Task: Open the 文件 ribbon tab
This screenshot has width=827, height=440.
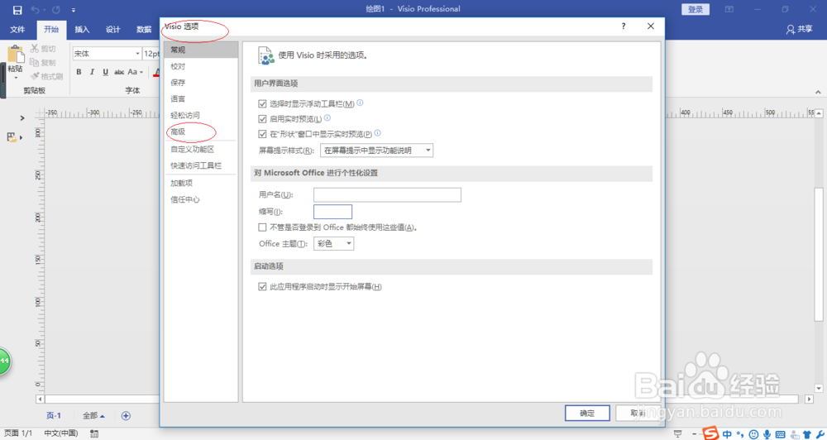Action: coord(17,30)
